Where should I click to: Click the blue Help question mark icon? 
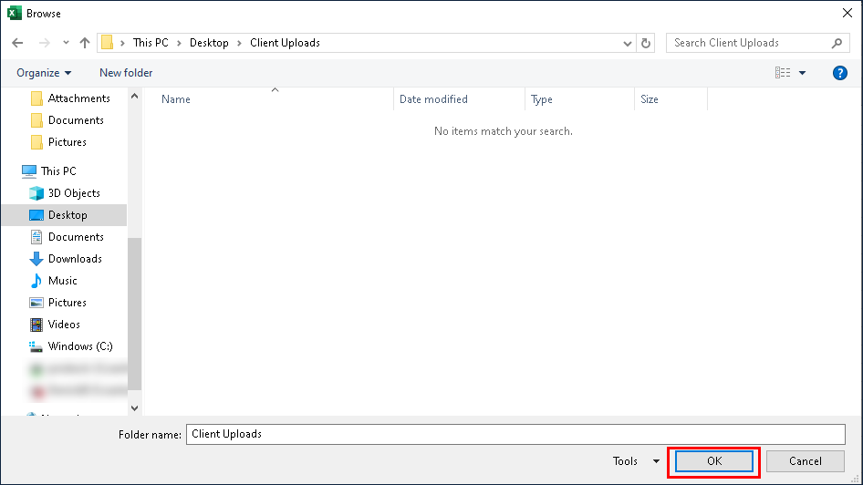pyautogui.click(x=840, y=73)
